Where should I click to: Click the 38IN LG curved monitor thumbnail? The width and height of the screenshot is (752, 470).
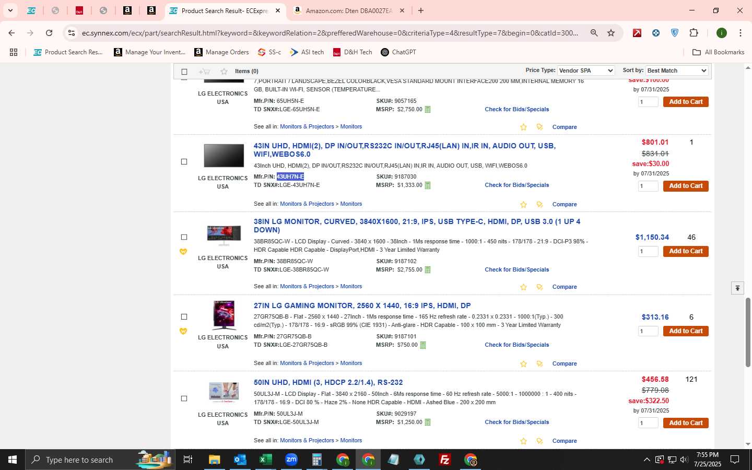[x=224, y=236]
